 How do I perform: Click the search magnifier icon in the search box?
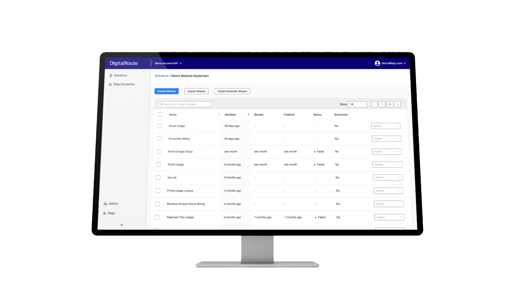(162, 104)
